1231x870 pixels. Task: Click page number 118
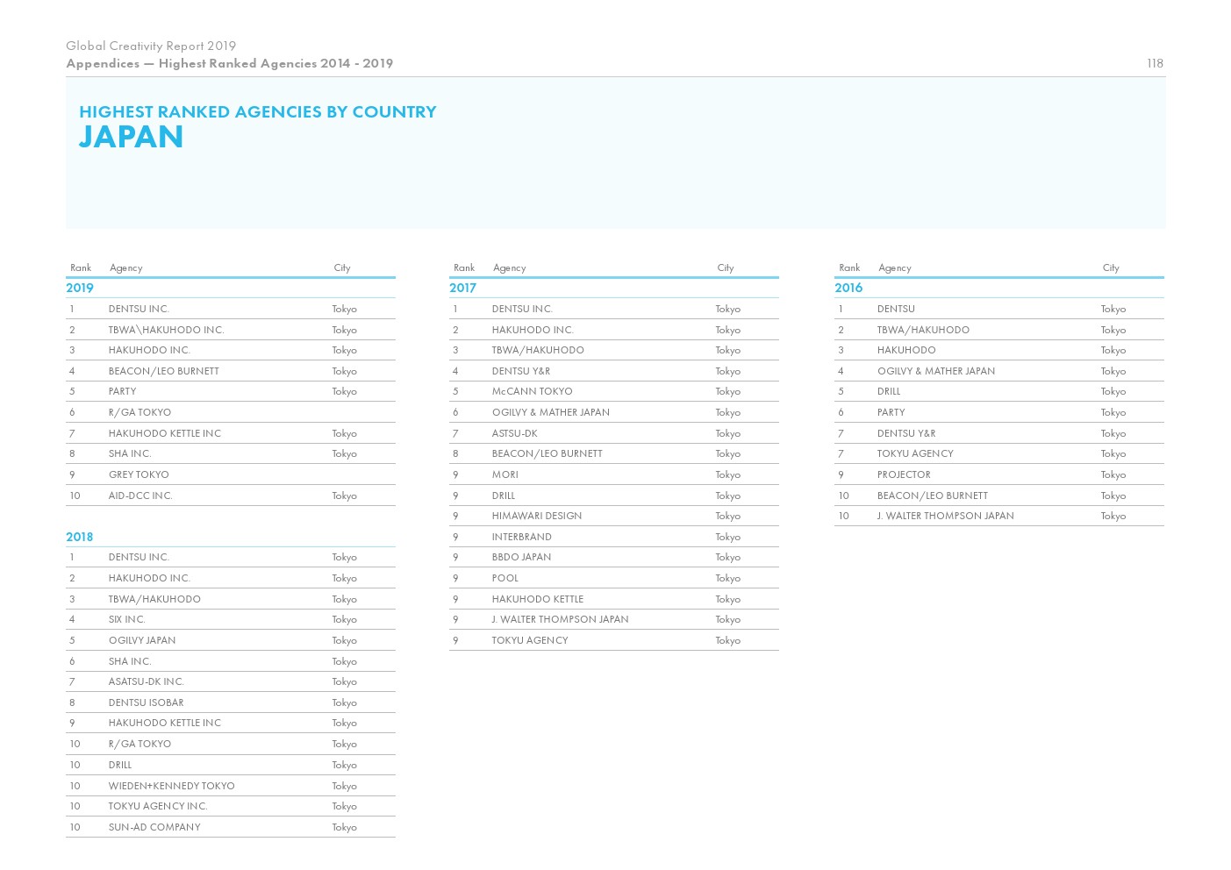[x=1155, y=63]
